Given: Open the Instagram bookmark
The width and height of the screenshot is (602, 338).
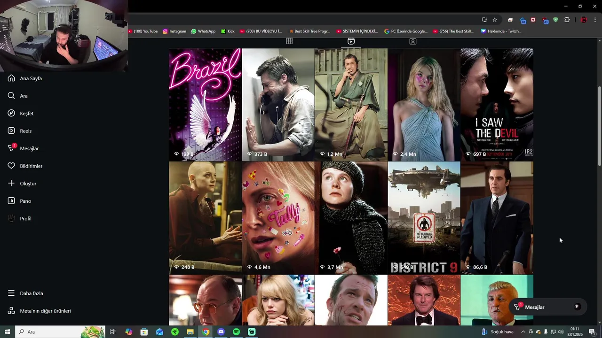Looking at the screenshot, I should tap(174, 31).
